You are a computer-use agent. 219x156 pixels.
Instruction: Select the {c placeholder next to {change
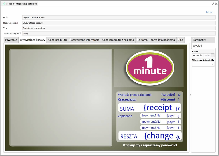pos(178,137)
